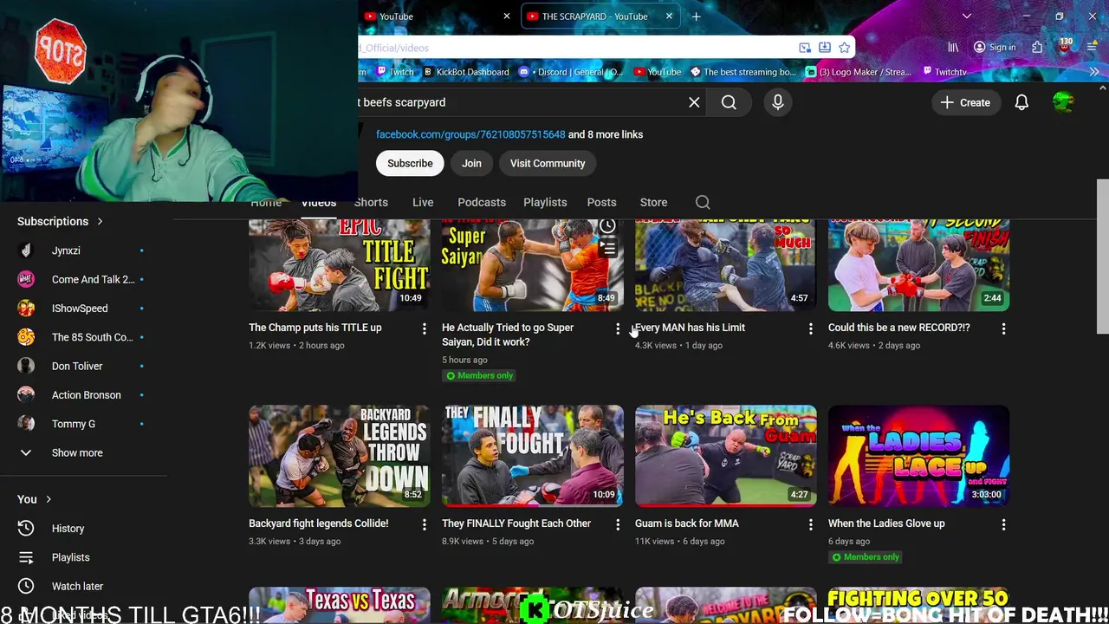Open the Store tab
Viewport: 1109px width, 624px height.
click(x=653, y=202)
